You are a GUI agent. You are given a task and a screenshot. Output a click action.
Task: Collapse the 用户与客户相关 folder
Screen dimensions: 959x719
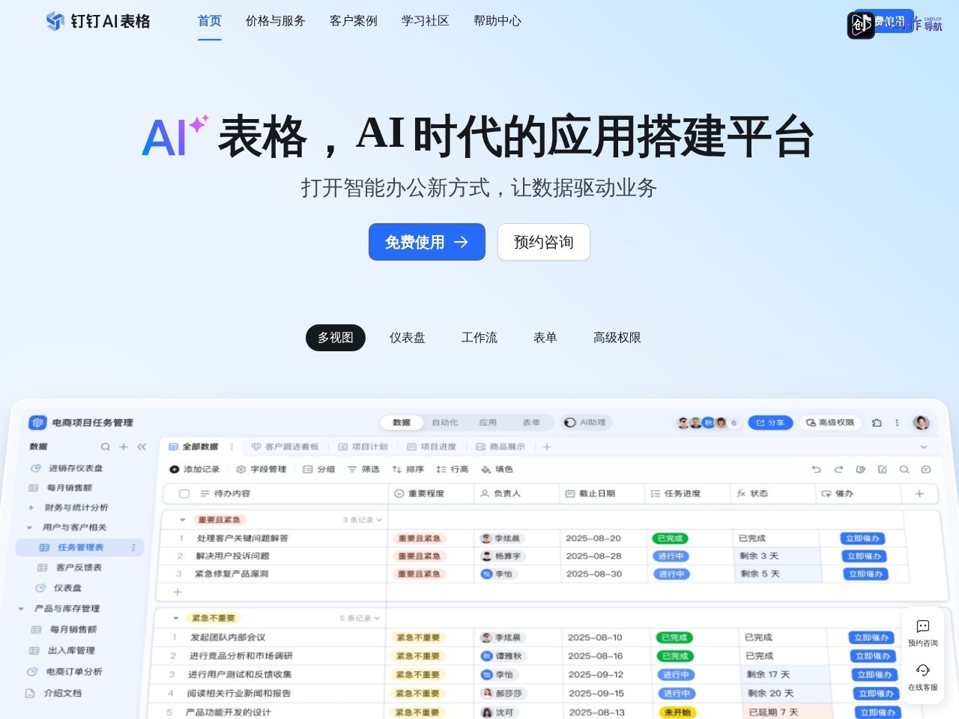(29, 527)
